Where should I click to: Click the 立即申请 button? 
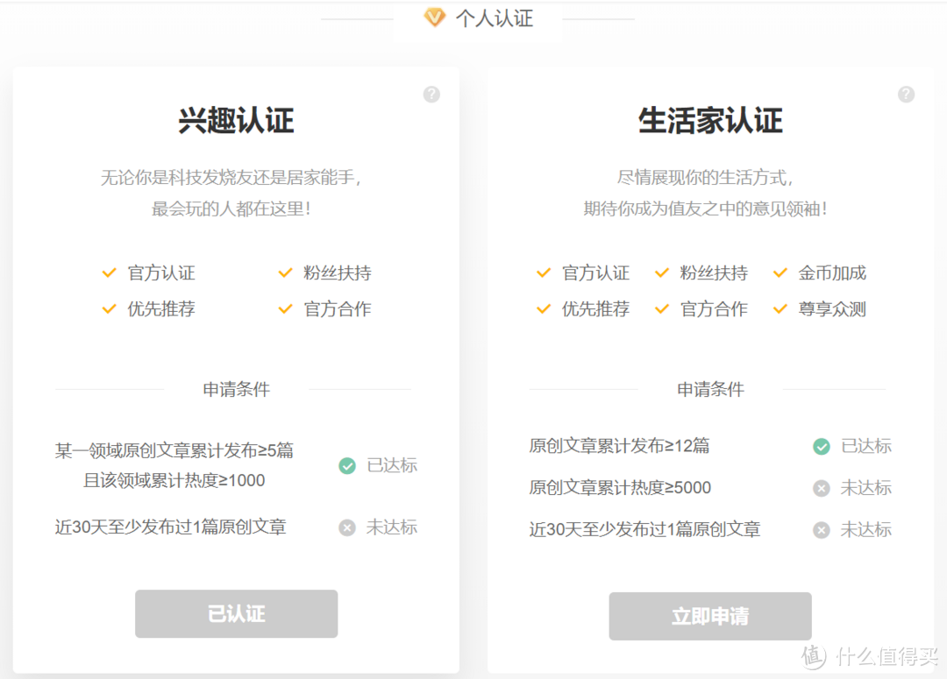pyautogui.click(x=710, y=616)
